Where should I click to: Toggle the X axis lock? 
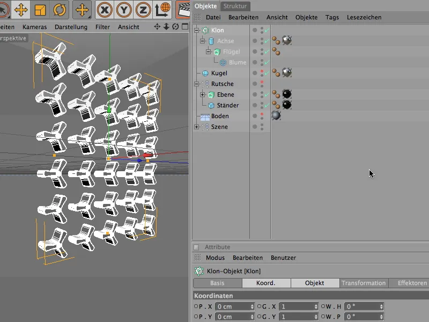pos(105,9)
